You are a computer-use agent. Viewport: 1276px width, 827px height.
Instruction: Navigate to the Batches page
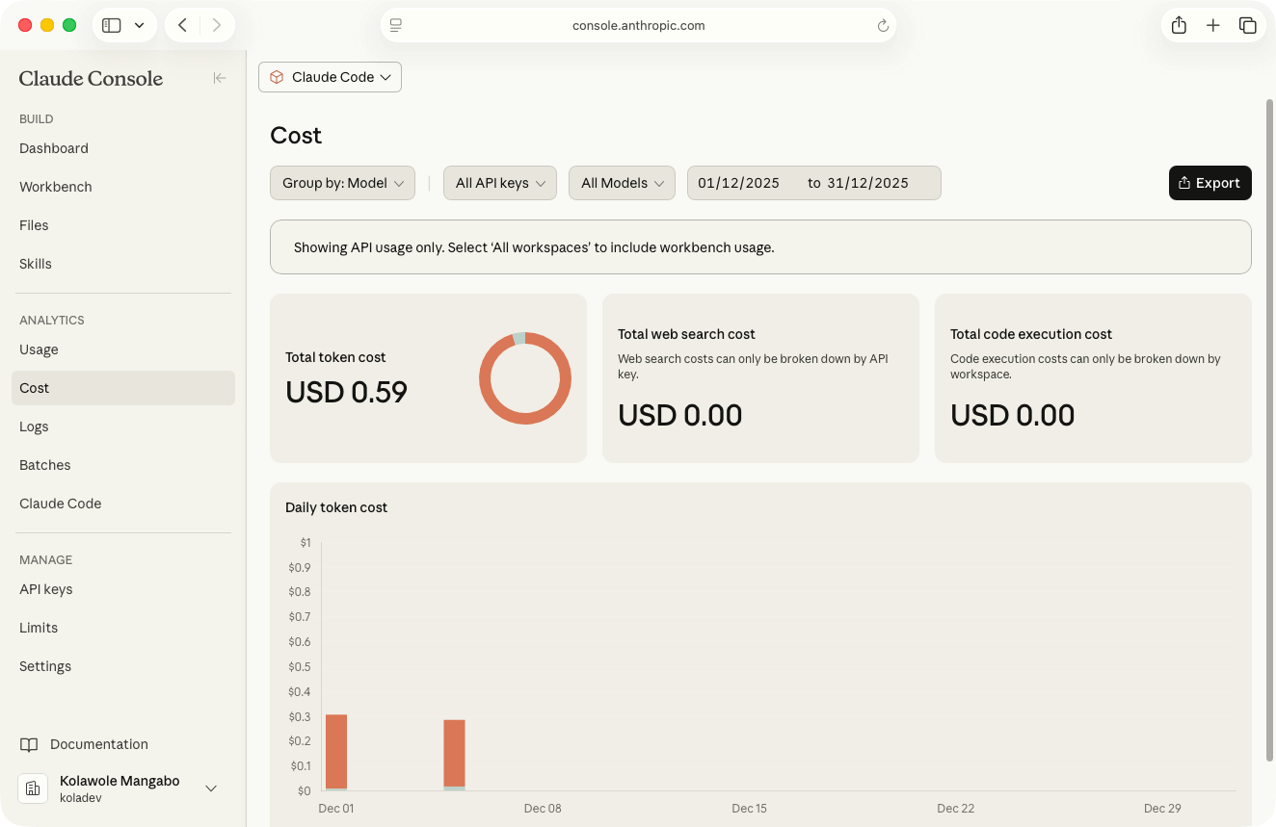pyautogui.click(x=44, y=465)
